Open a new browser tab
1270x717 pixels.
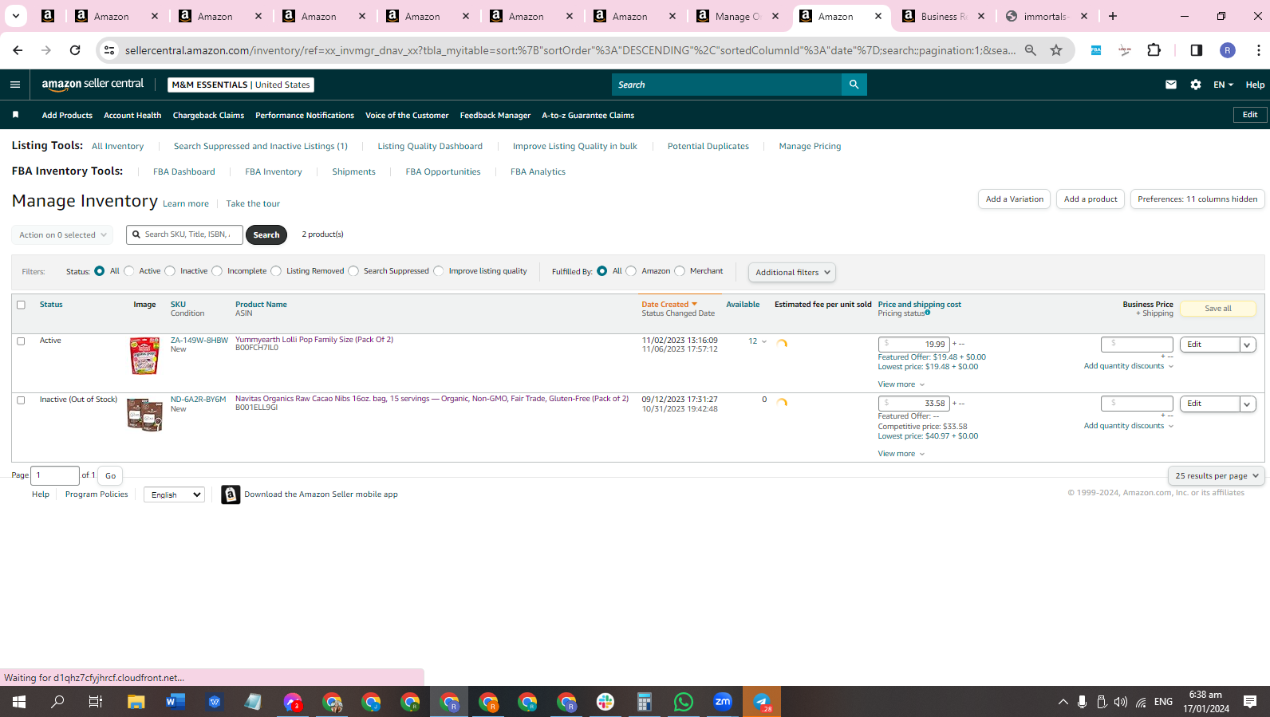pos(1113,16)
